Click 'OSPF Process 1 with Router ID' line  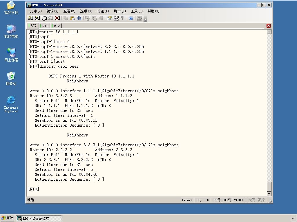click(91, 76)
